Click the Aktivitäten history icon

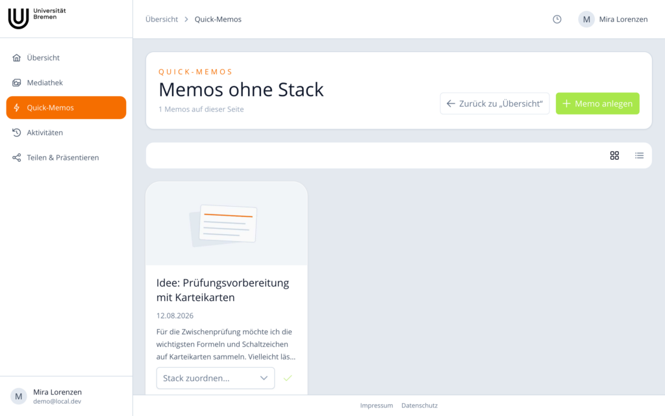(16, 133)
